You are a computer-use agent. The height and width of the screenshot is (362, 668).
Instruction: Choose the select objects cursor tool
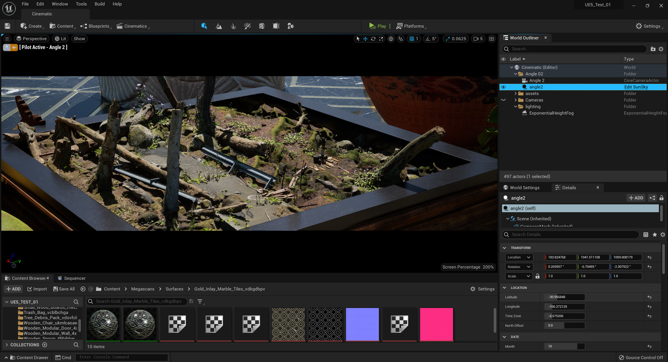point(358,39)
